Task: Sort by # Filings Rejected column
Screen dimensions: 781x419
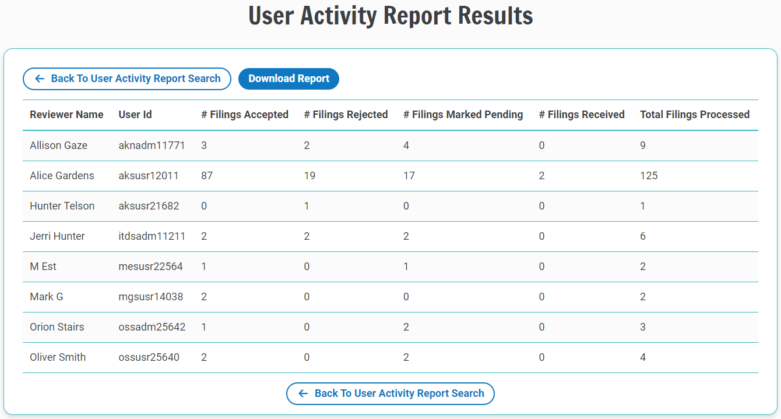Action: click(x=346, y=115)
